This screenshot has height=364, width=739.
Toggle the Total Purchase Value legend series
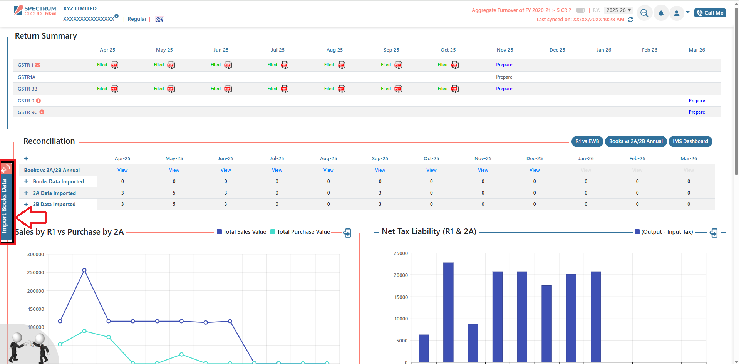tap(300, 232)
